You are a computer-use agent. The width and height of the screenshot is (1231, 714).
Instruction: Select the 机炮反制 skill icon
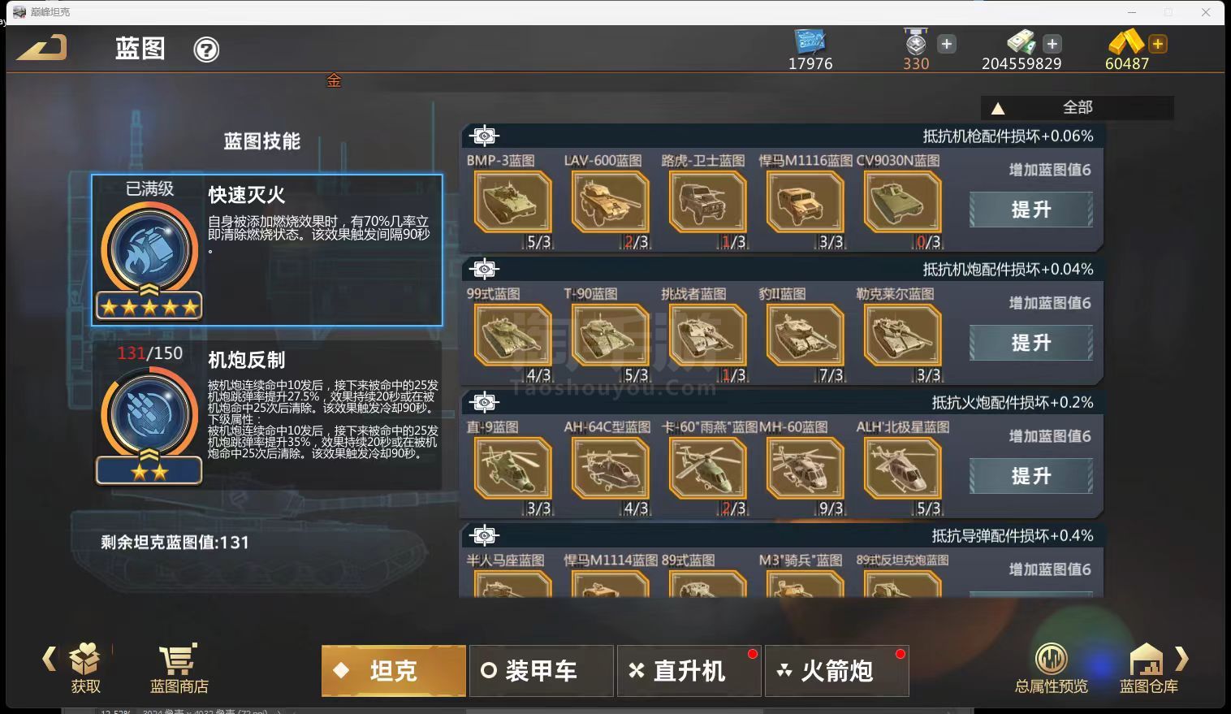(149, 414)
